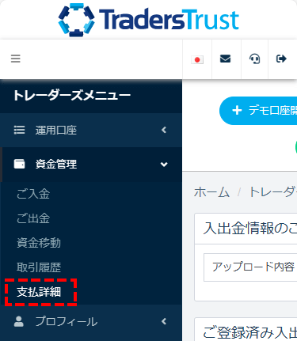Open the 運用口座 menu item
Viewport: 297px width, 341px height.
[x=91, y=130]
